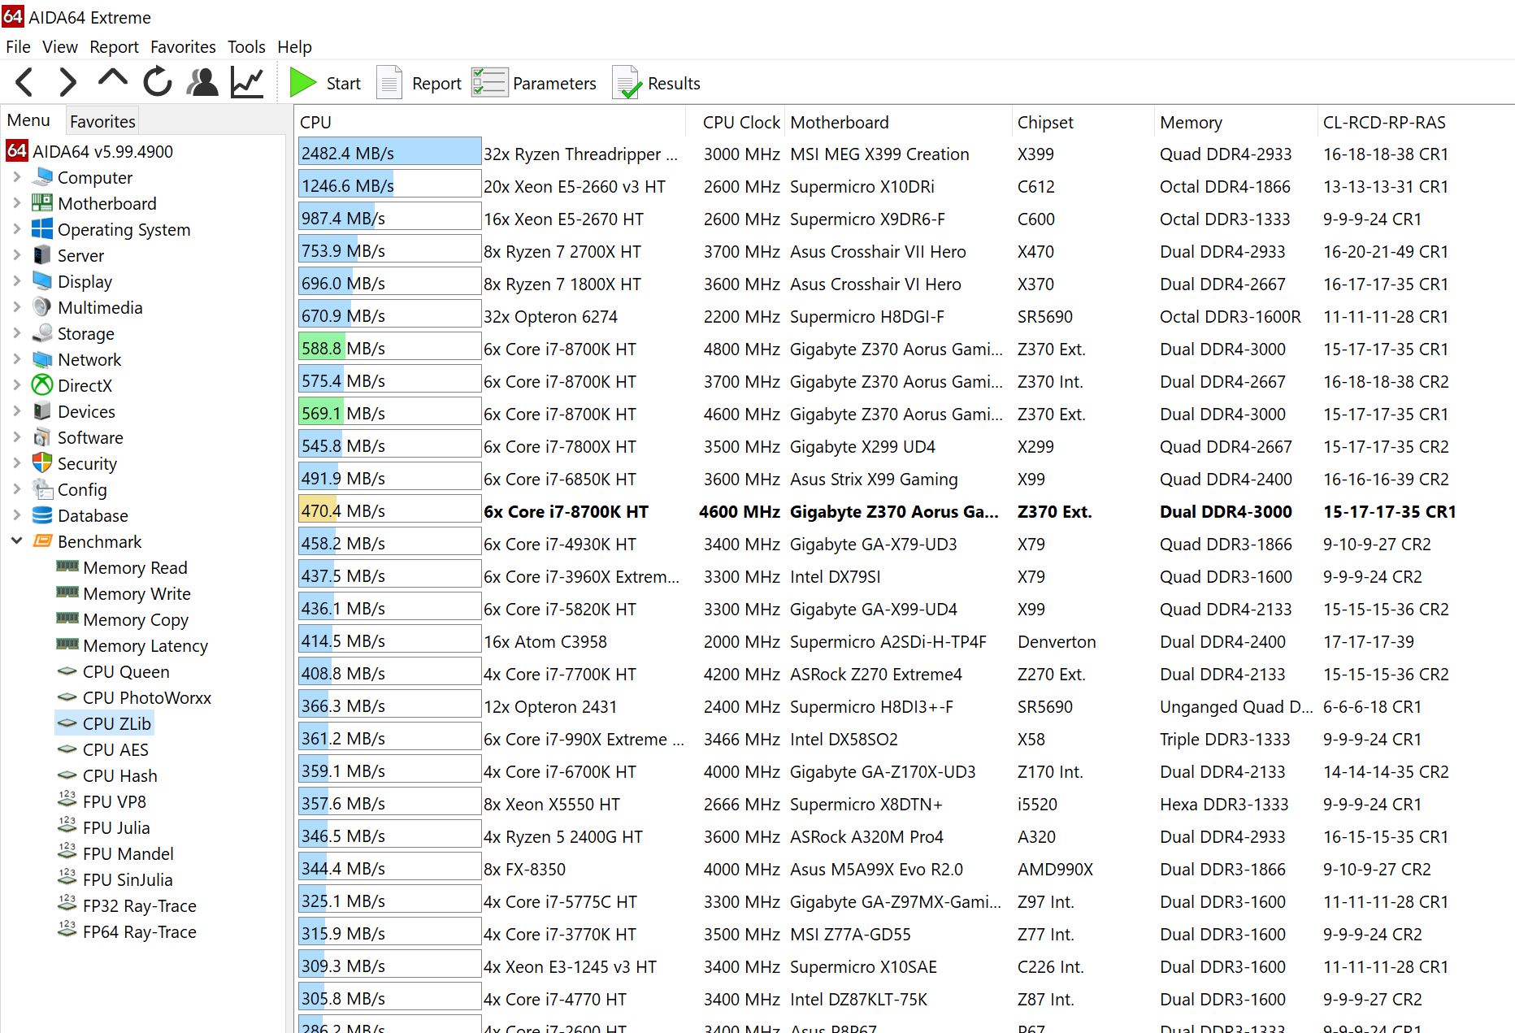Click the Operating System Windows logo icon
This screenshot has height=1033, width=1515.
pyautogui.click(x=42, y=229)
